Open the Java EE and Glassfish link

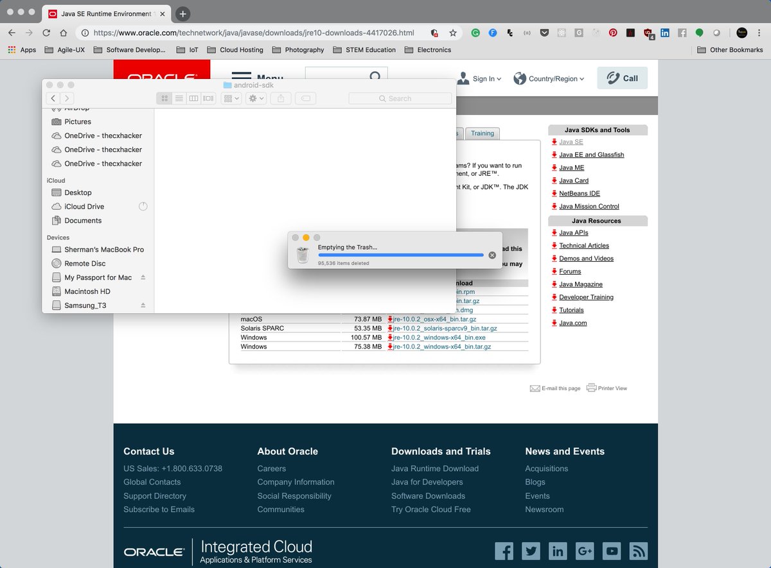pos(591,155)
